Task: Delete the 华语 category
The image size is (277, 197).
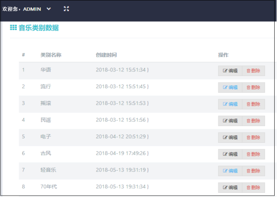Action: pyautogui.click(x=253, y=71)
